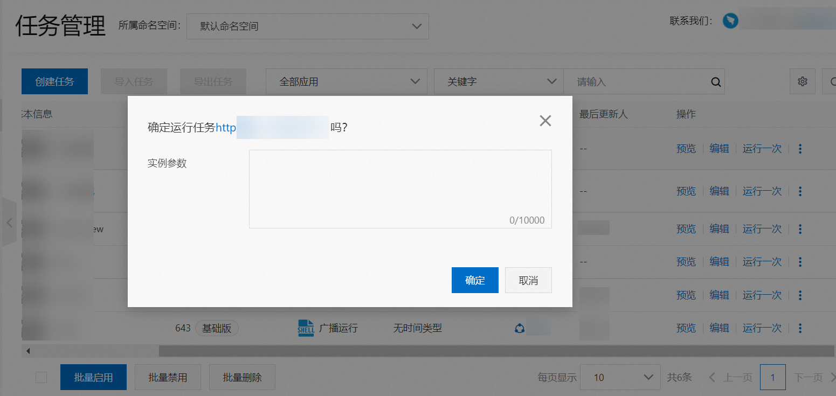Screen dimensions: 836x396
Task: Click 运行一次 in the 广播运行 row
Action: point(762,328)
